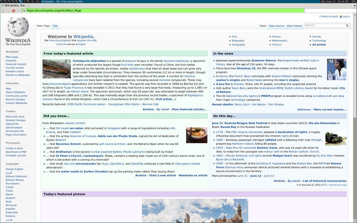Open the Arts portal link
The width and height of the screenshot is (357, 223).
(234, 37)
